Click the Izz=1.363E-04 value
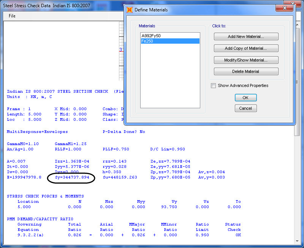The height and width of the screenshot is (248, 304). [72, 161]
